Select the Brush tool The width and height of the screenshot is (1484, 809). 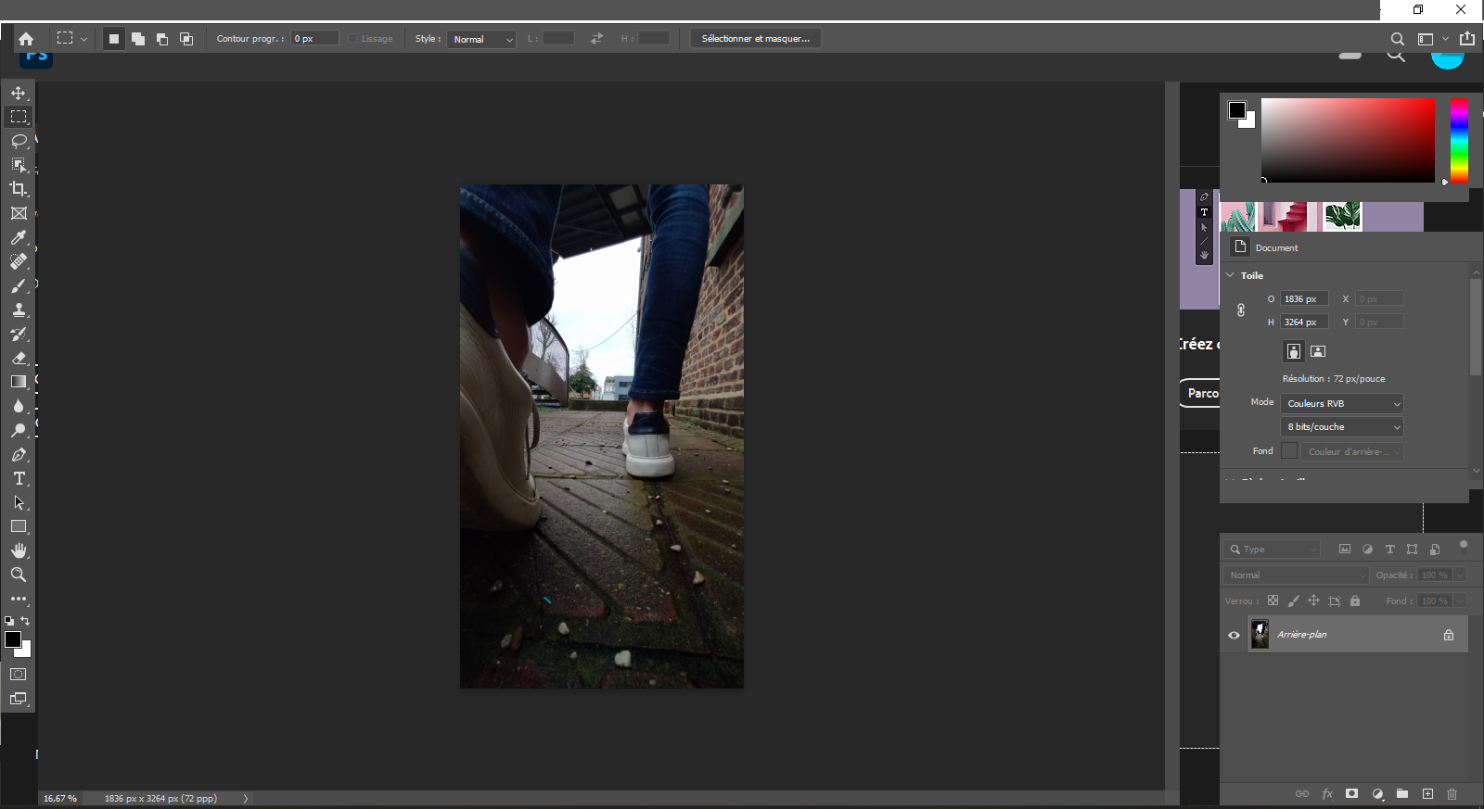click(x=19, y=285)
